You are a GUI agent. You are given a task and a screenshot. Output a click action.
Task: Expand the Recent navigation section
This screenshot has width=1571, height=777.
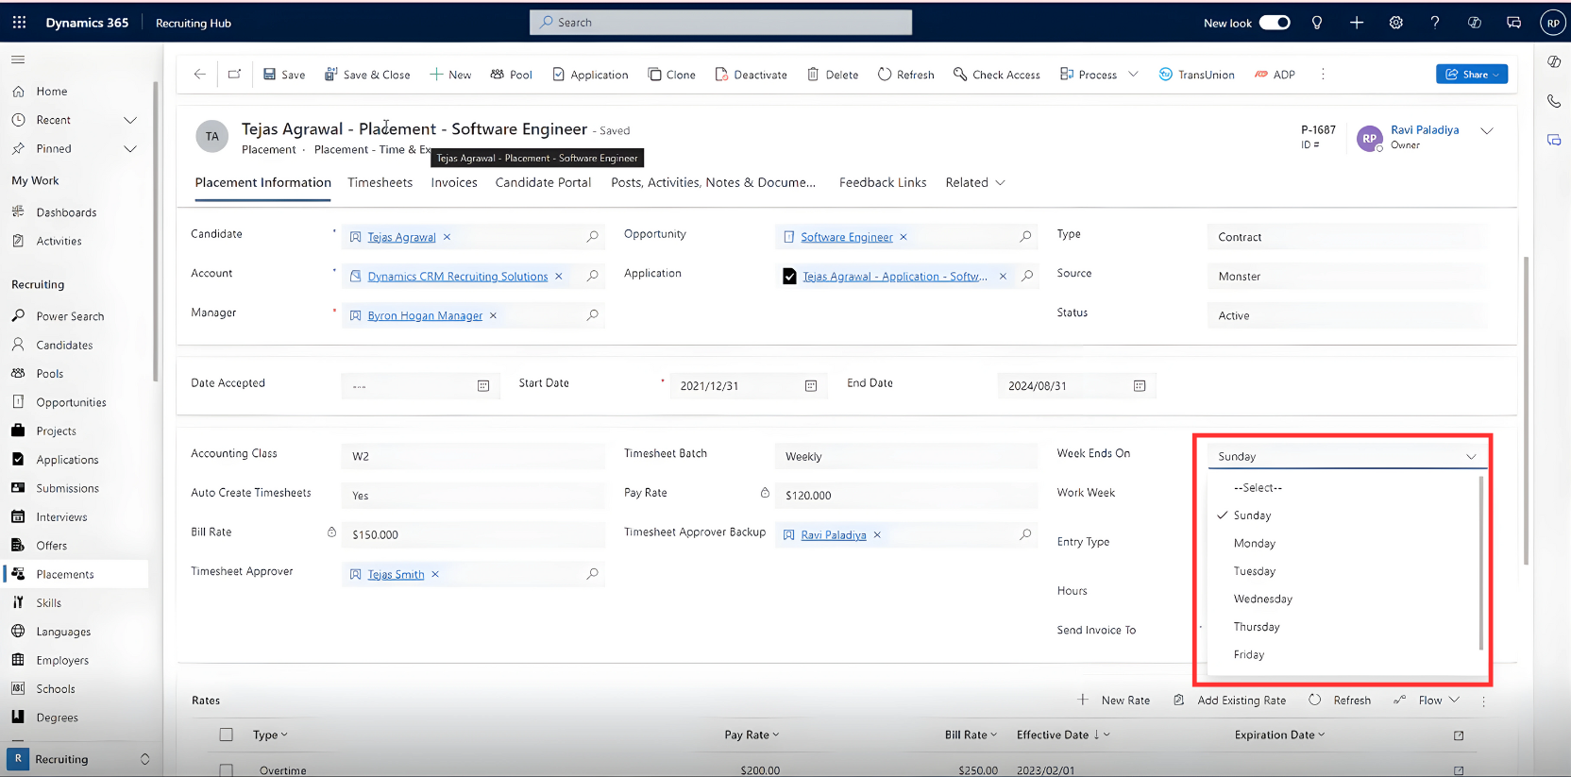click(x=130, y=120)
